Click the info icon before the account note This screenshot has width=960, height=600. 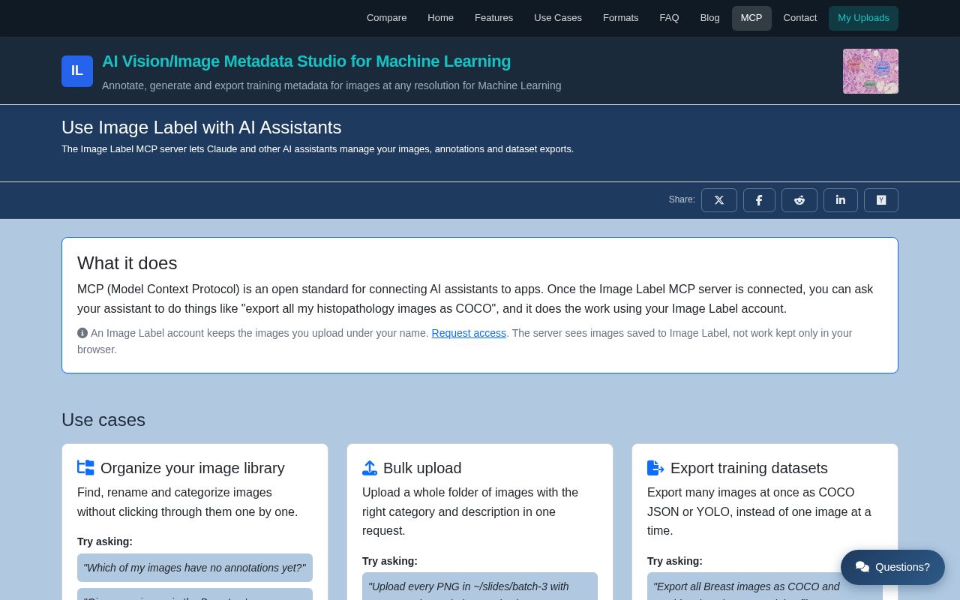click(82, 333)
